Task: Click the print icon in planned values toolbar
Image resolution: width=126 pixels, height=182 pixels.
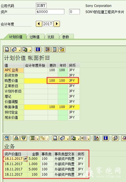Action: [x=7, y=50]
